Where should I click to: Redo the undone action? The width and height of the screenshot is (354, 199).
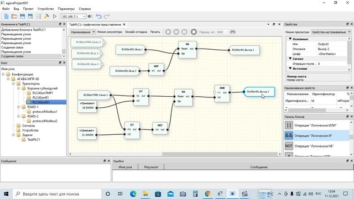click(x=107, y=16)
